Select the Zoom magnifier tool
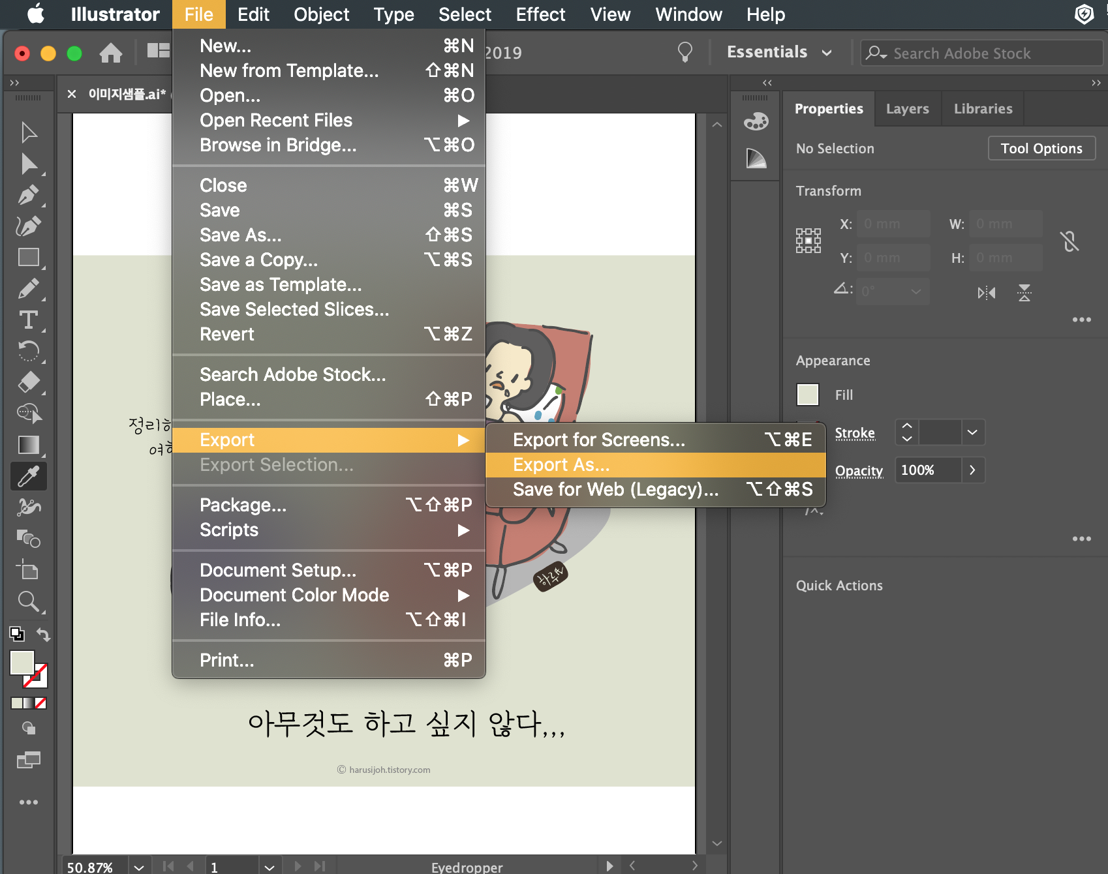Viewport: 1108px width, 874px height. point(29,601)
